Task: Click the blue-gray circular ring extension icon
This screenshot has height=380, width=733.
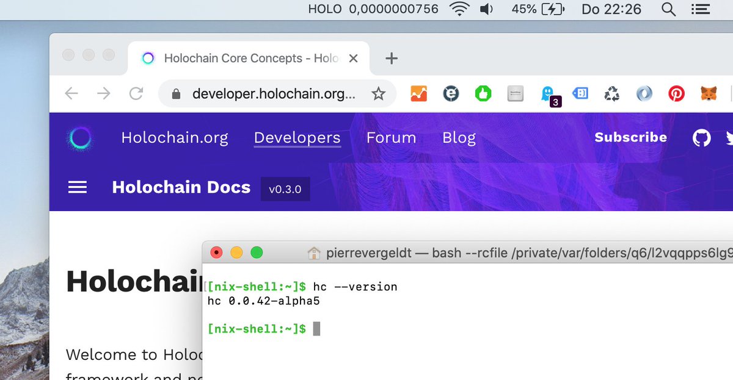Action: [x=644, y=94]
